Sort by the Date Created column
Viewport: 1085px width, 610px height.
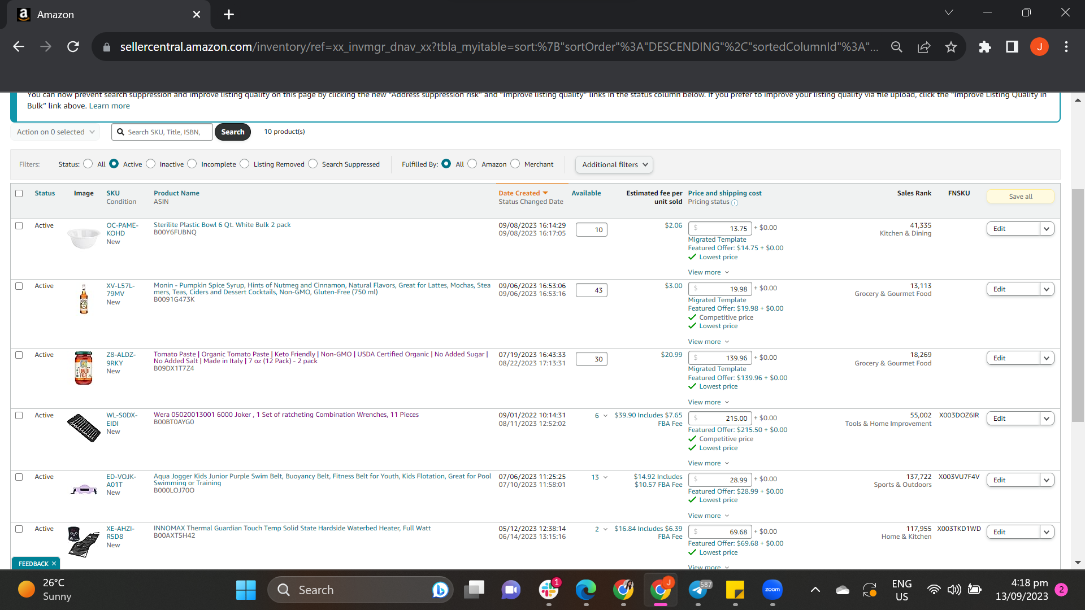click(523, 193)
